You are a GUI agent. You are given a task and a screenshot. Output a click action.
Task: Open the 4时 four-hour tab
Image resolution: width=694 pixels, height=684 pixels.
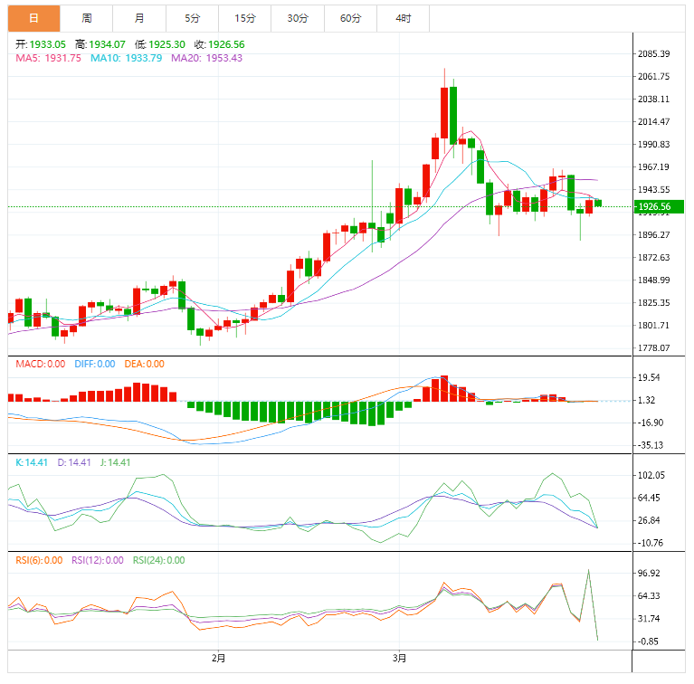point(404,18)
